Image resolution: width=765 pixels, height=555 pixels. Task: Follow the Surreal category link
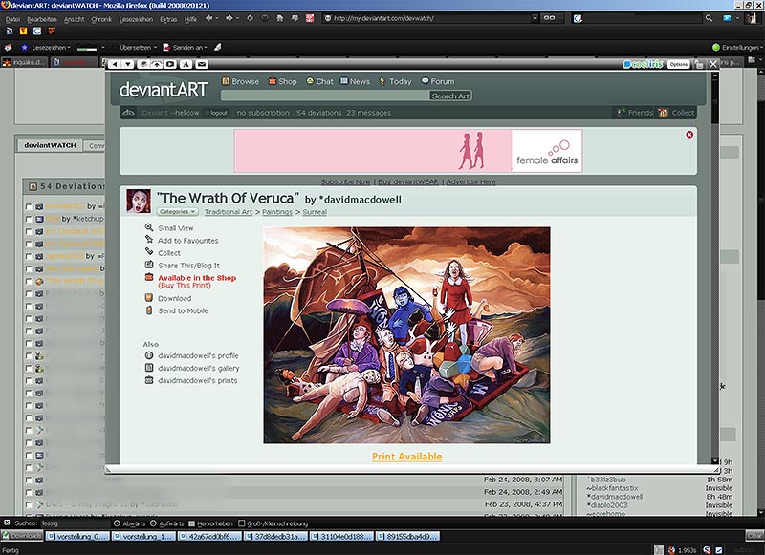click(315, 212)
